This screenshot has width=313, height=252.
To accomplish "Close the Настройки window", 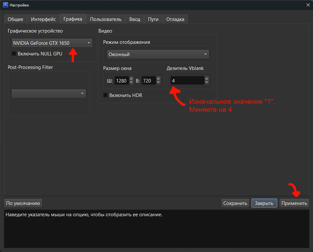I will [308, 5].
